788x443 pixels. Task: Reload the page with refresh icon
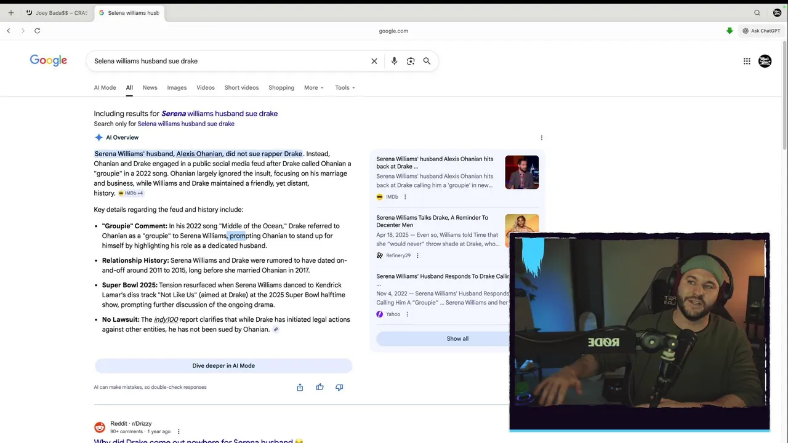point(37,31)
